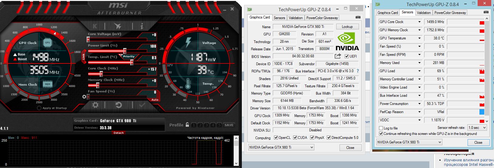Apply settings with the checkmark icon

(x=142, y=105)
